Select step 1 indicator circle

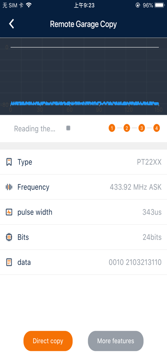[x=112, y=128]
